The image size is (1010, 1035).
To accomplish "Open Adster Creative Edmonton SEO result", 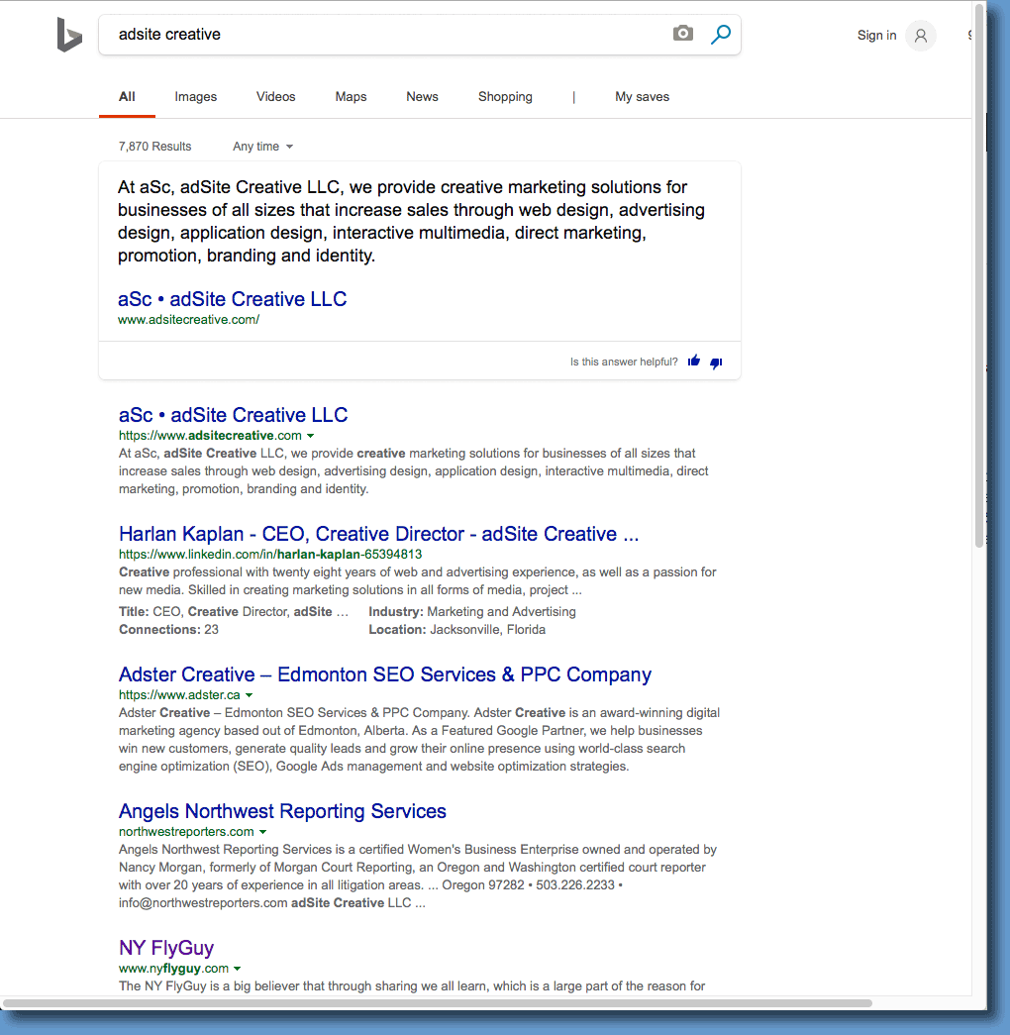I will (x=385, y=674).
